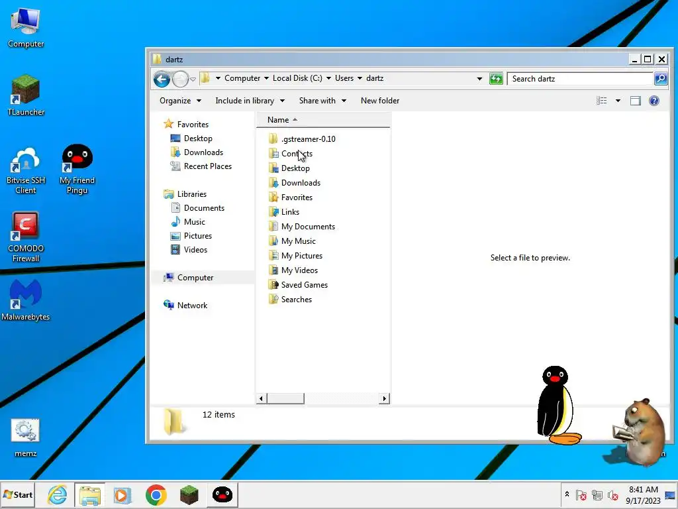Open the Organize dropdown menu
The image size is (678, 509).
click(180, 101)
